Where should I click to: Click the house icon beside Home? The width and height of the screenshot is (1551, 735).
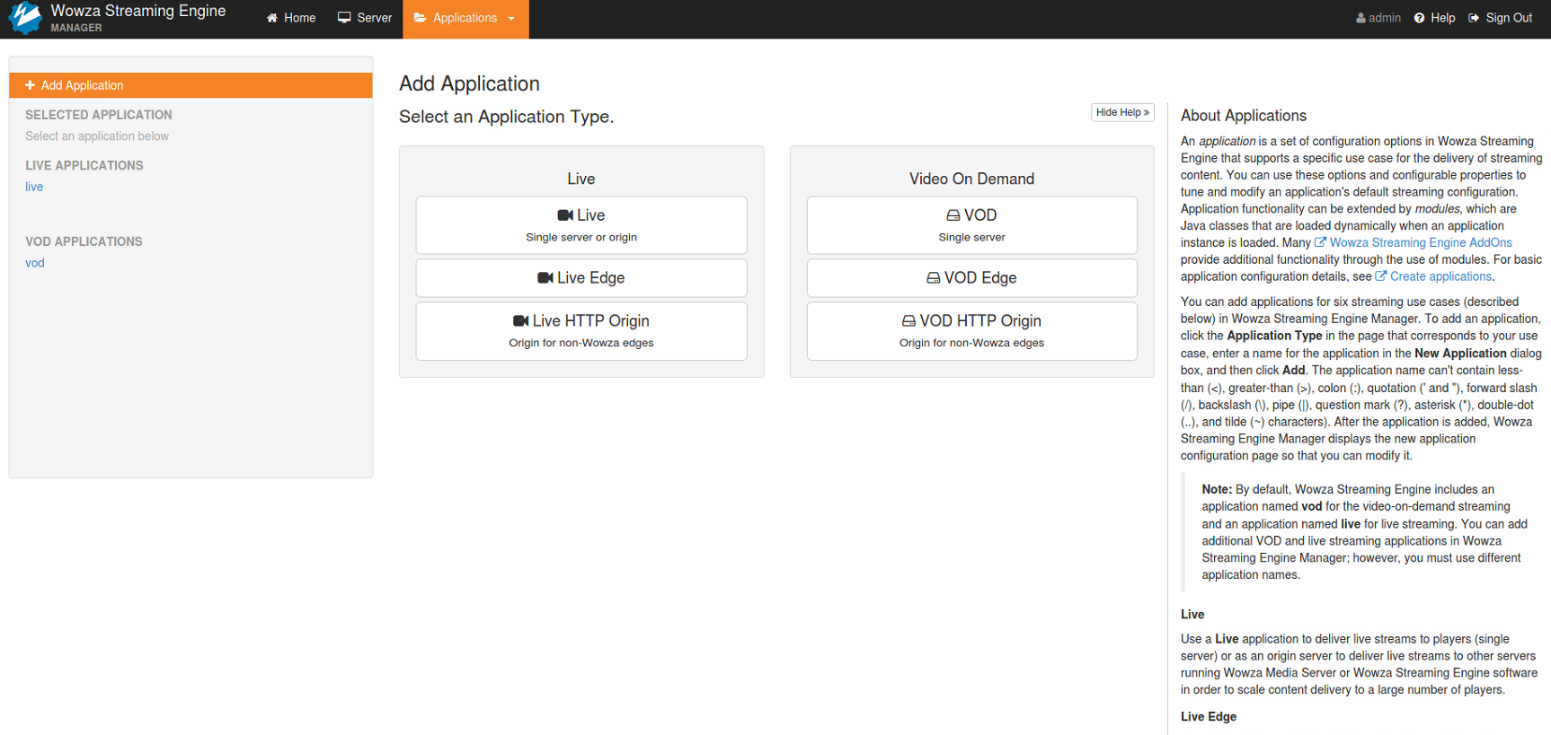point(272,18)
